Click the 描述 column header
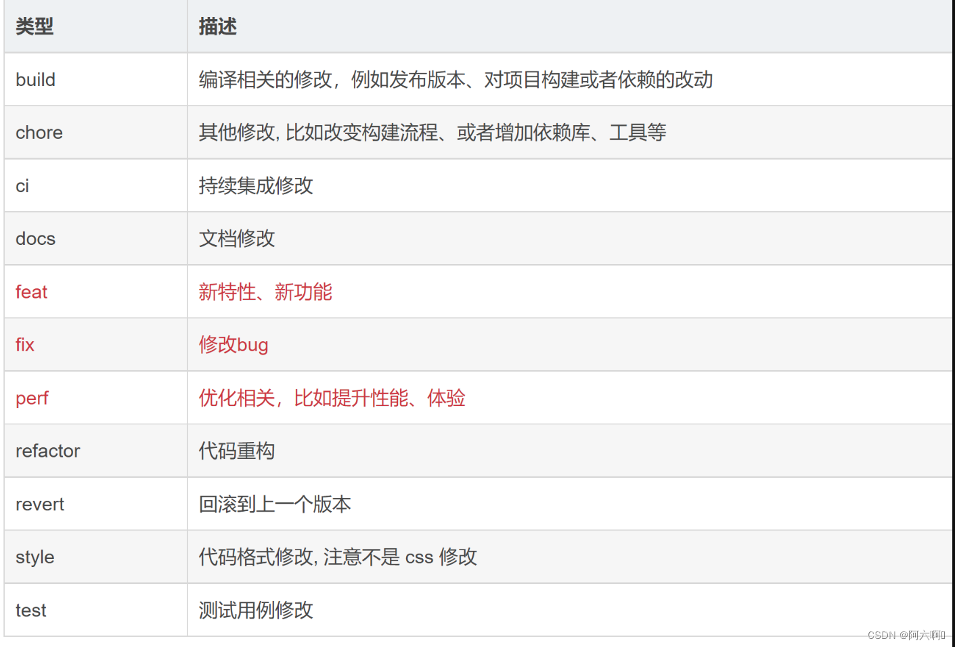The height and width of the screenshot is (647, 955). [x=215, y=26]
